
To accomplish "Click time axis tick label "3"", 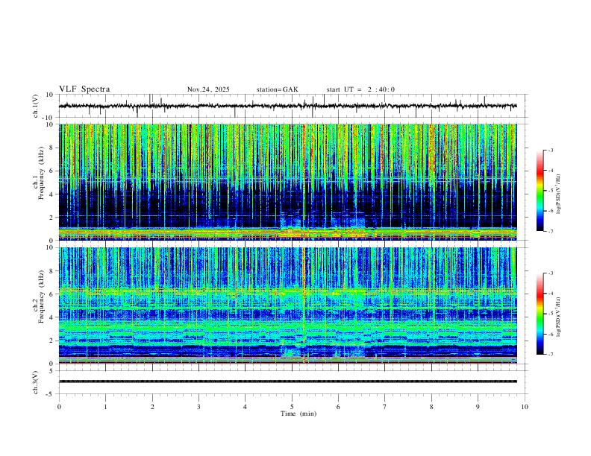I will (198, 407).
